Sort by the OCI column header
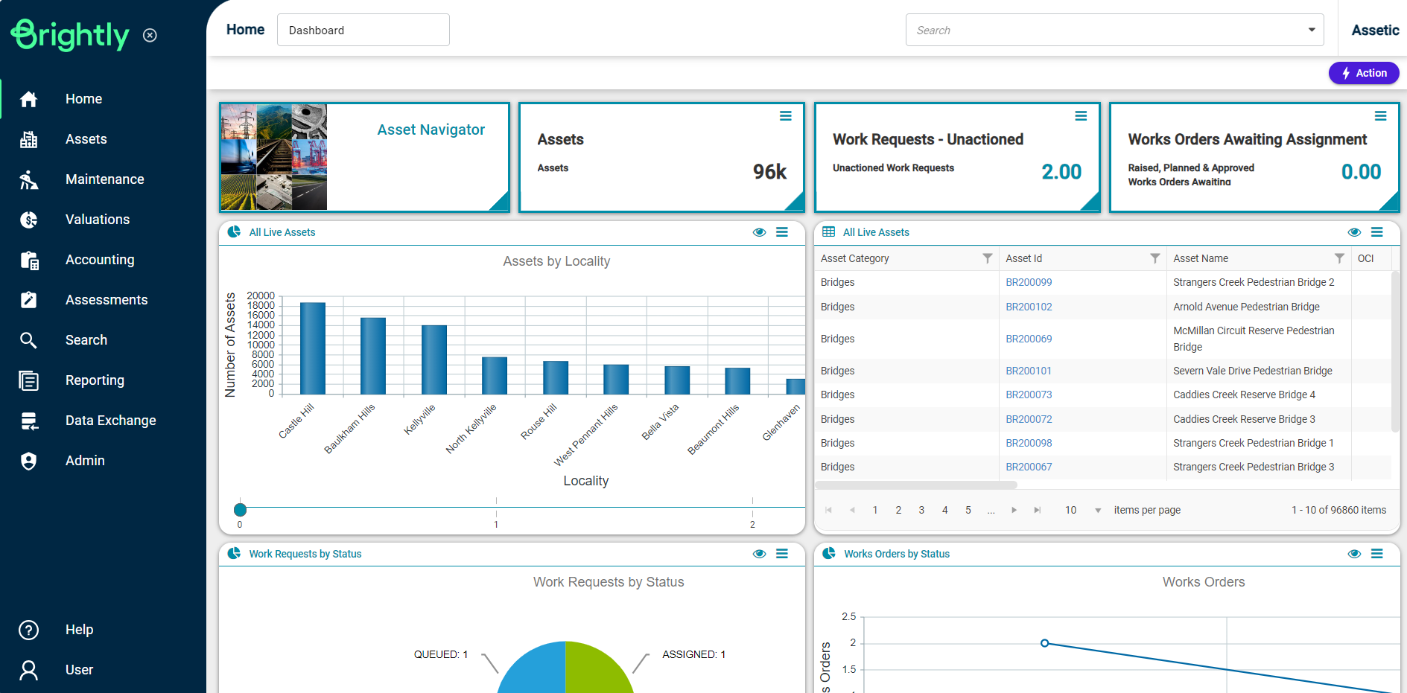Image resolution: width=1407 pixels, height=693 pixels. [1366, 258]
